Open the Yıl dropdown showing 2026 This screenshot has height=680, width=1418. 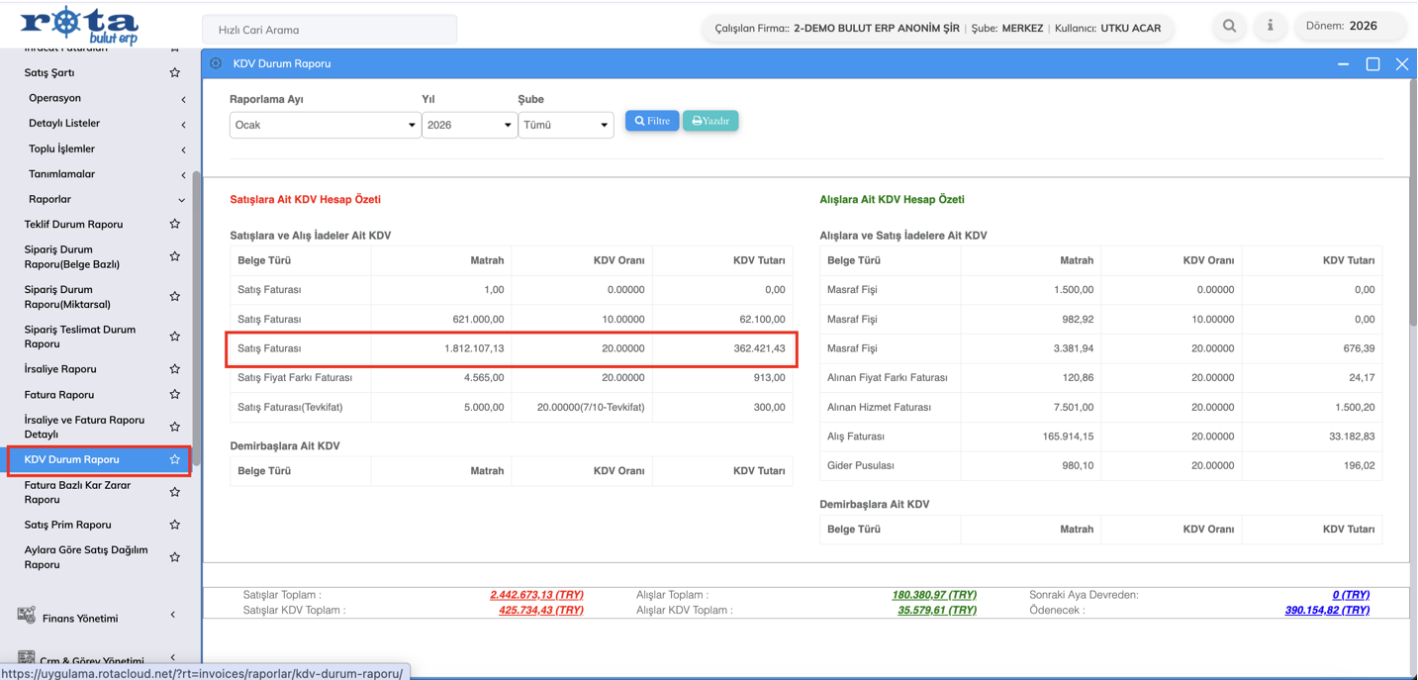469,126
